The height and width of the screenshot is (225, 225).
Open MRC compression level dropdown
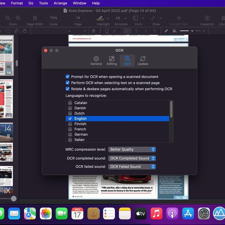coord(132,149)
